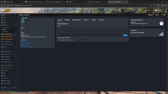Open the last link under attributes
Viewport: 168px width, 94px height.
pos(27,46)
